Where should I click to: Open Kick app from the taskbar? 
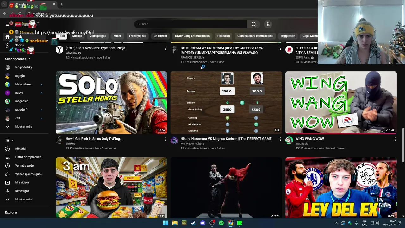pos(240,223)
